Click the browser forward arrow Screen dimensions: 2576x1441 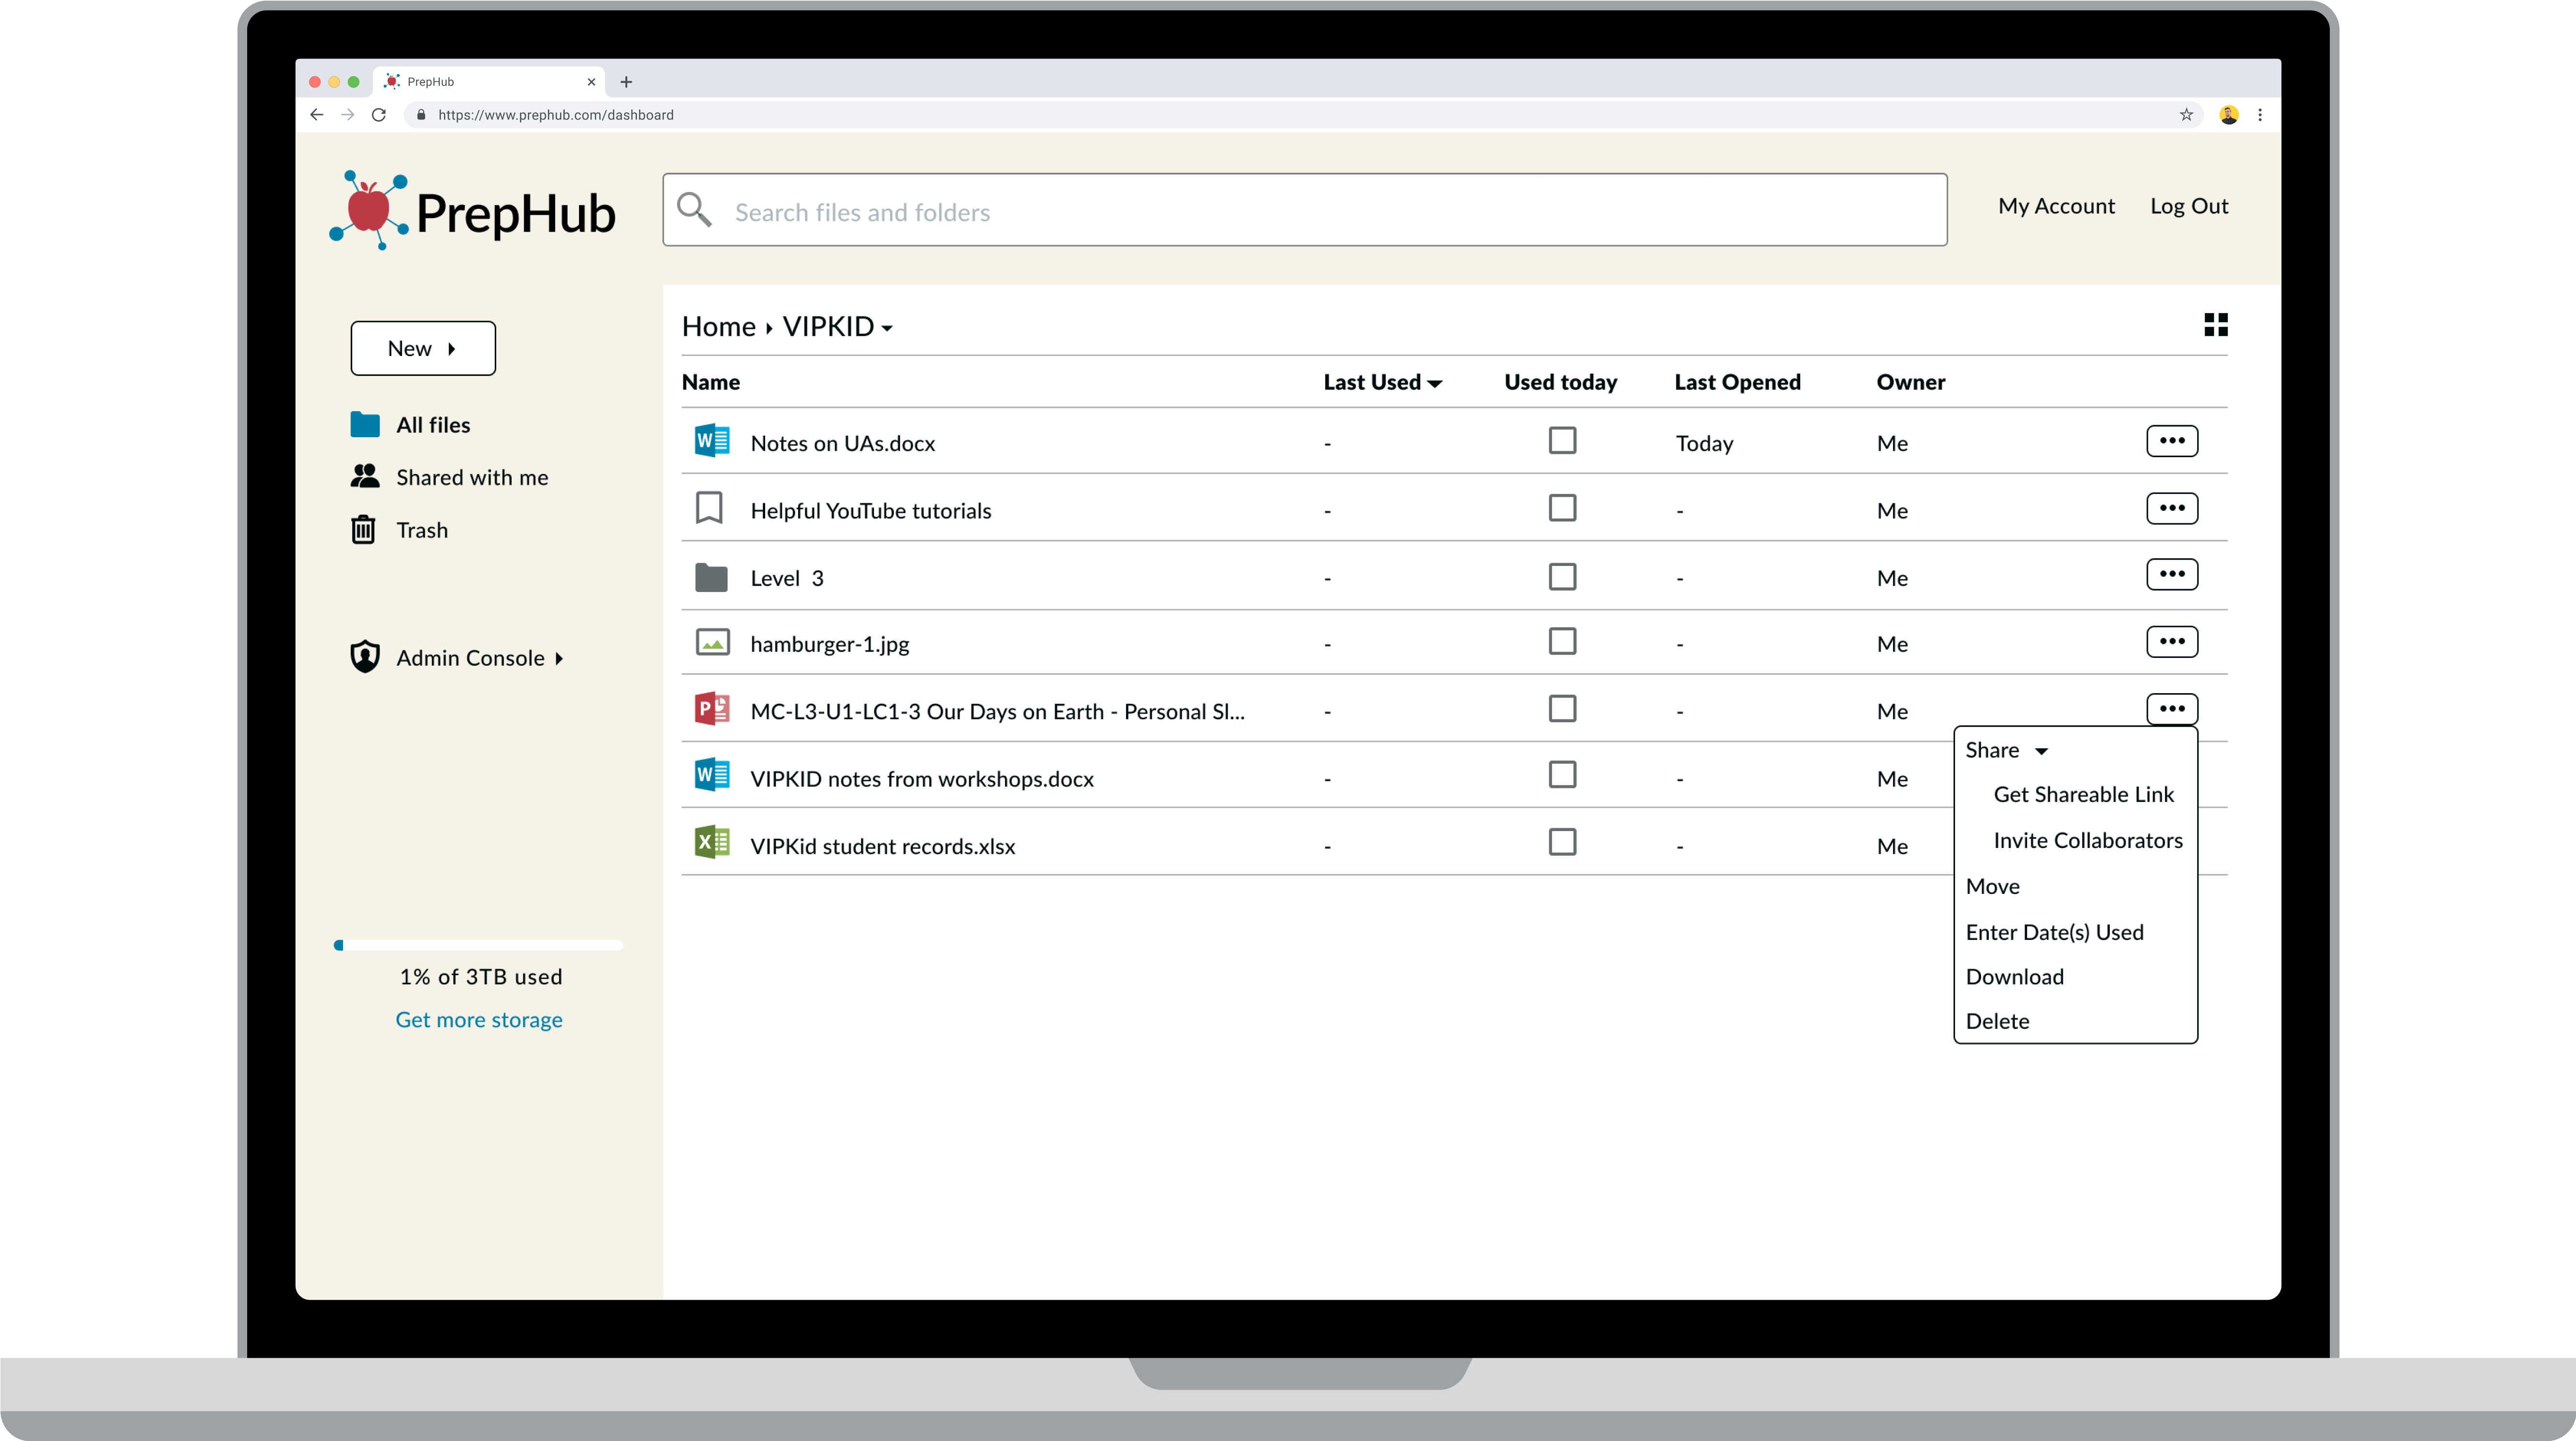[x=348, y=115]
